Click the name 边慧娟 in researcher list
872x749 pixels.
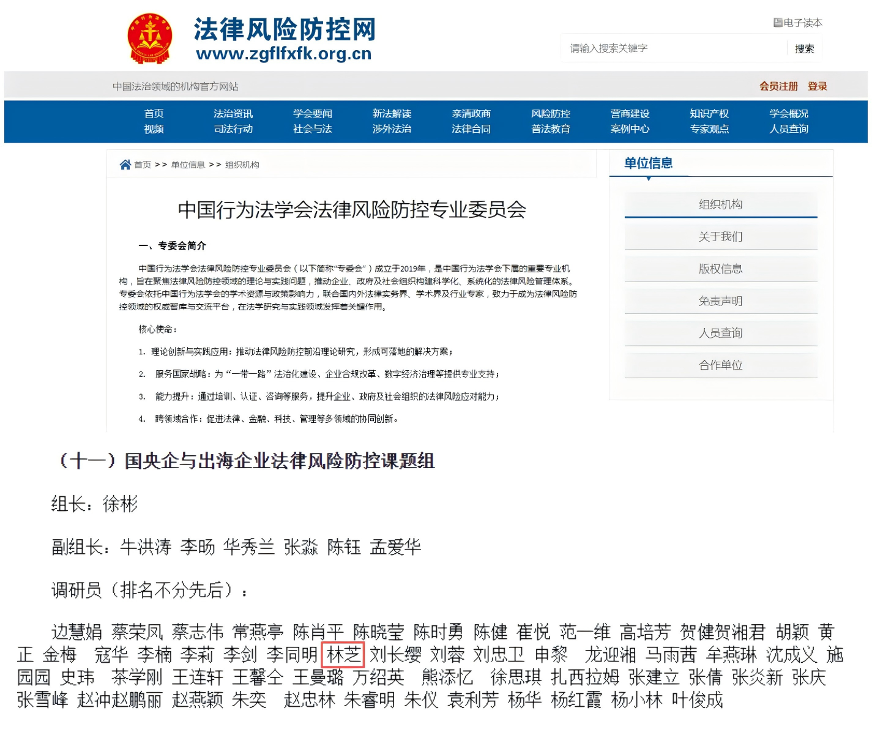tap(77, 632)
